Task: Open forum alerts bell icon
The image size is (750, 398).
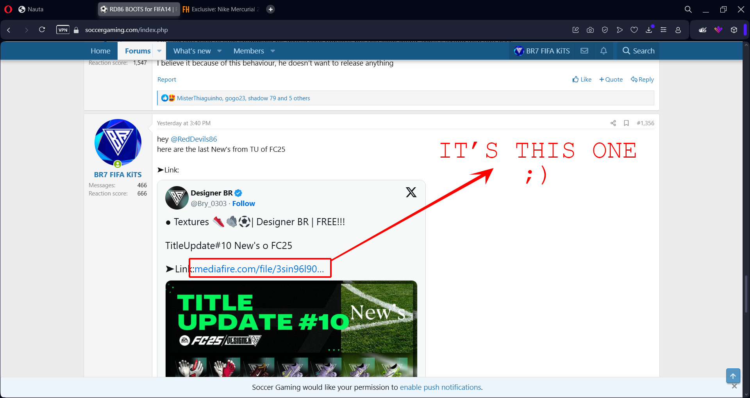Action: (x=604, y=51)
